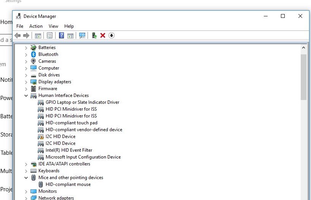
Task: Click the Show/Hide Console Tree icon
Action: 38,35
